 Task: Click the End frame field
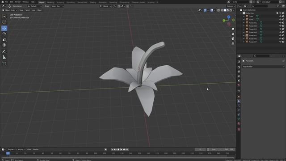click(229, 149)
